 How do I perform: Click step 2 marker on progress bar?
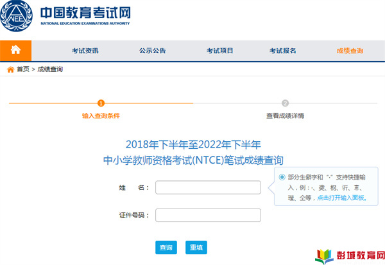(285, 103)
